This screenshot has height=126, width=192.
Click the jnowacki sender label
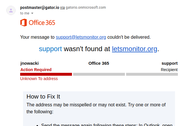29,63
